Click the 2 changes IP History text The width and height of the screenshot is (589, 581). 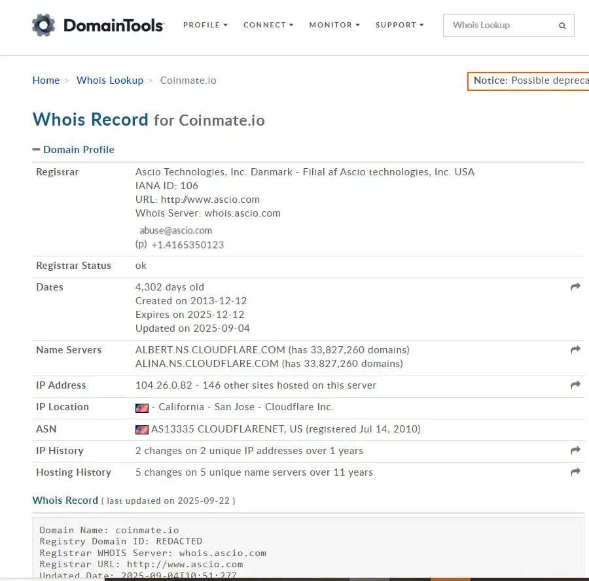[x=249, y=450]
